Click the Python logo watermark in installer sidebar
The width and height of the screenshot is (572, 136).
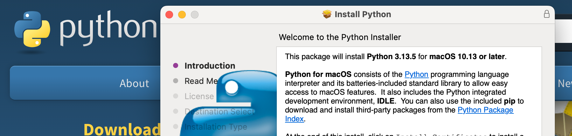point(229,103)
